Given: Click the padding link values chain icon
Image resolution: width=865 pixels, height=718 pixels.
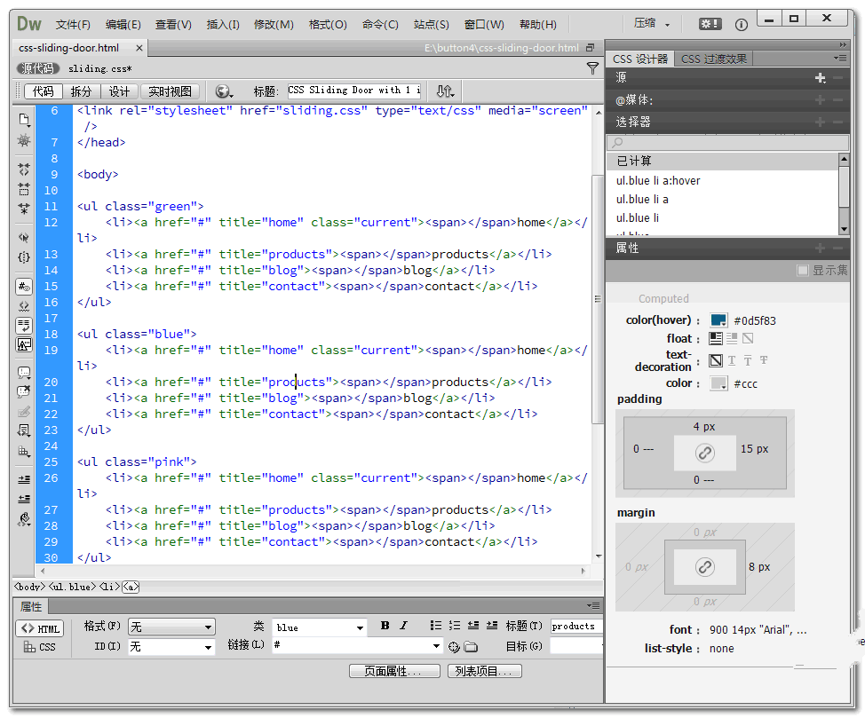Looking at the screenshot, I should click(x=704, y=453).
